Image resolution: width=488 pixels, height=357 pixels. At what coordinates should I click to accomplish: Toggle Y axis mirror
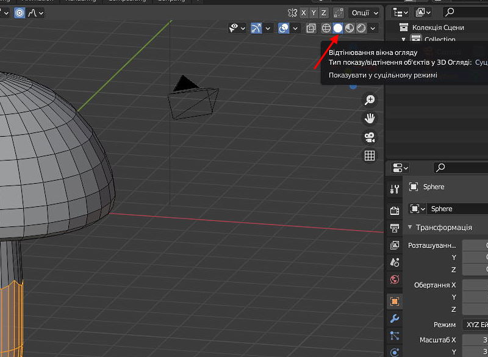tap(314, 13)
